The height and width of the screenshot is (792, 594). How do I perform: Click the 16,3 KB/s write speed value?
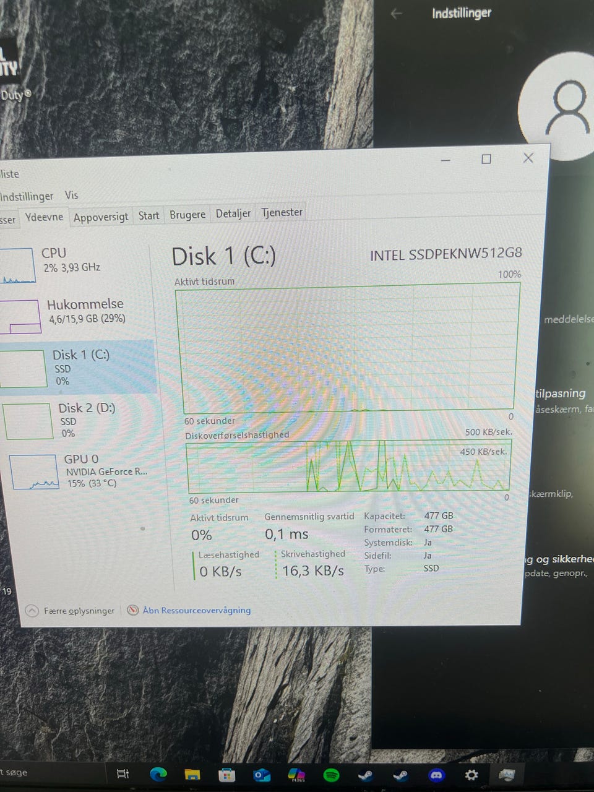click(313, 570)
